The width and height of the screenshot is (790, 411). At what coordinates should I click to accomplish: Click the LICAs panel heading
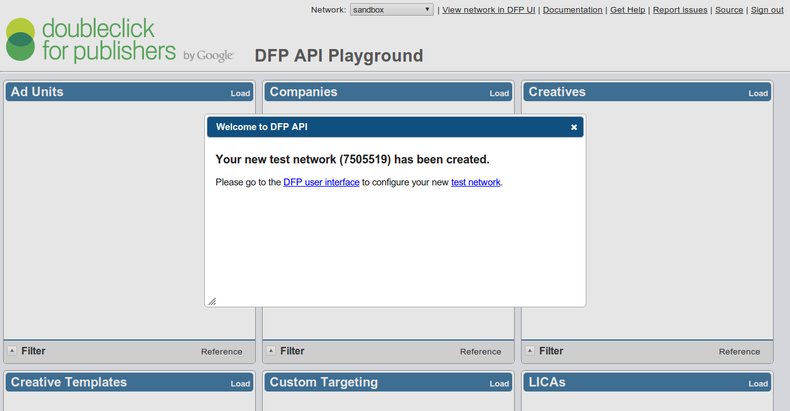point(547,382)
